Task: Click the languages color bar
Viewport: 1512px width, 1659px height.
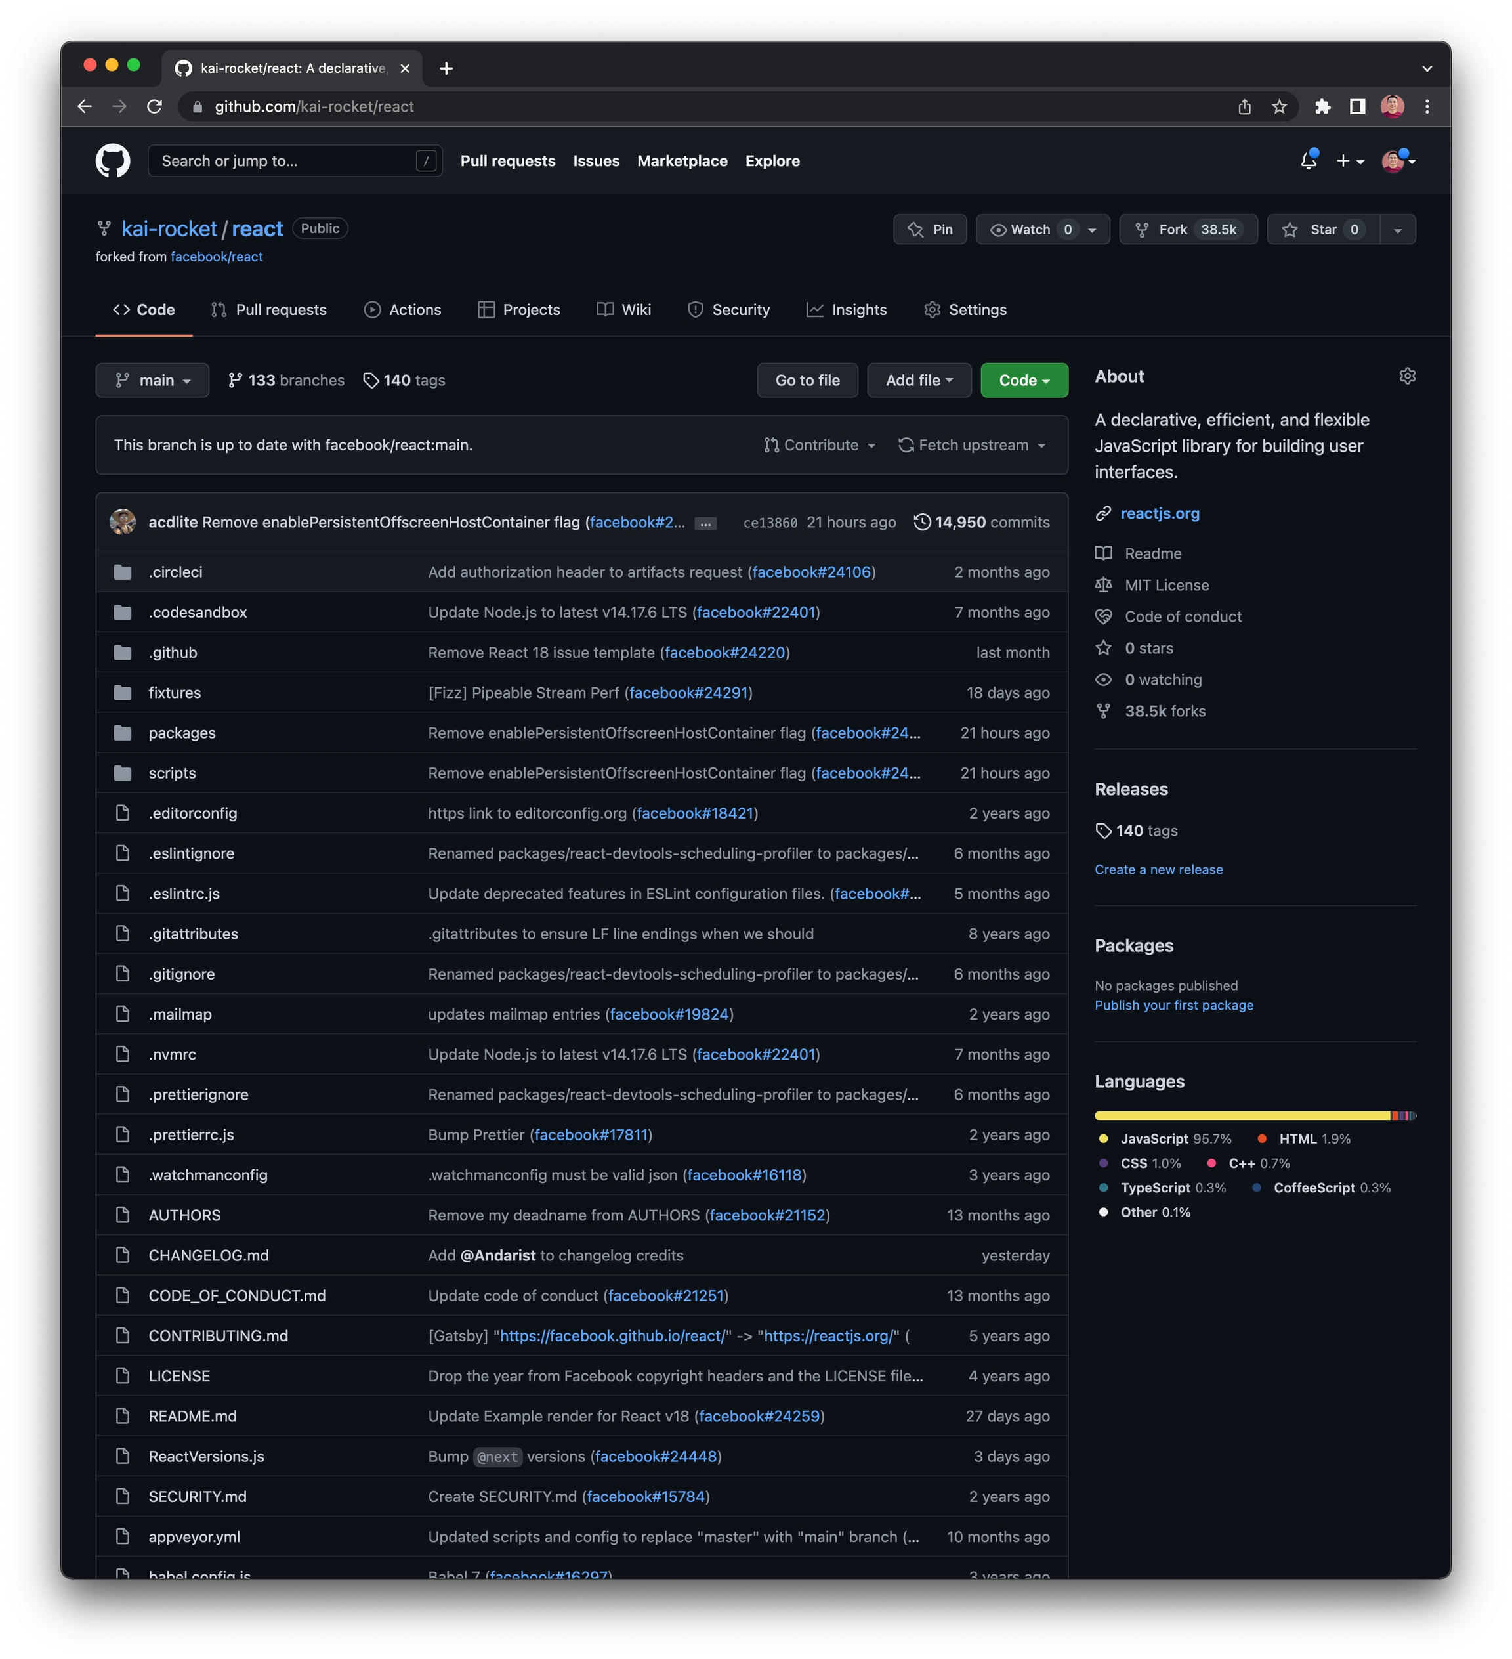Action: coord(1255,1116)
